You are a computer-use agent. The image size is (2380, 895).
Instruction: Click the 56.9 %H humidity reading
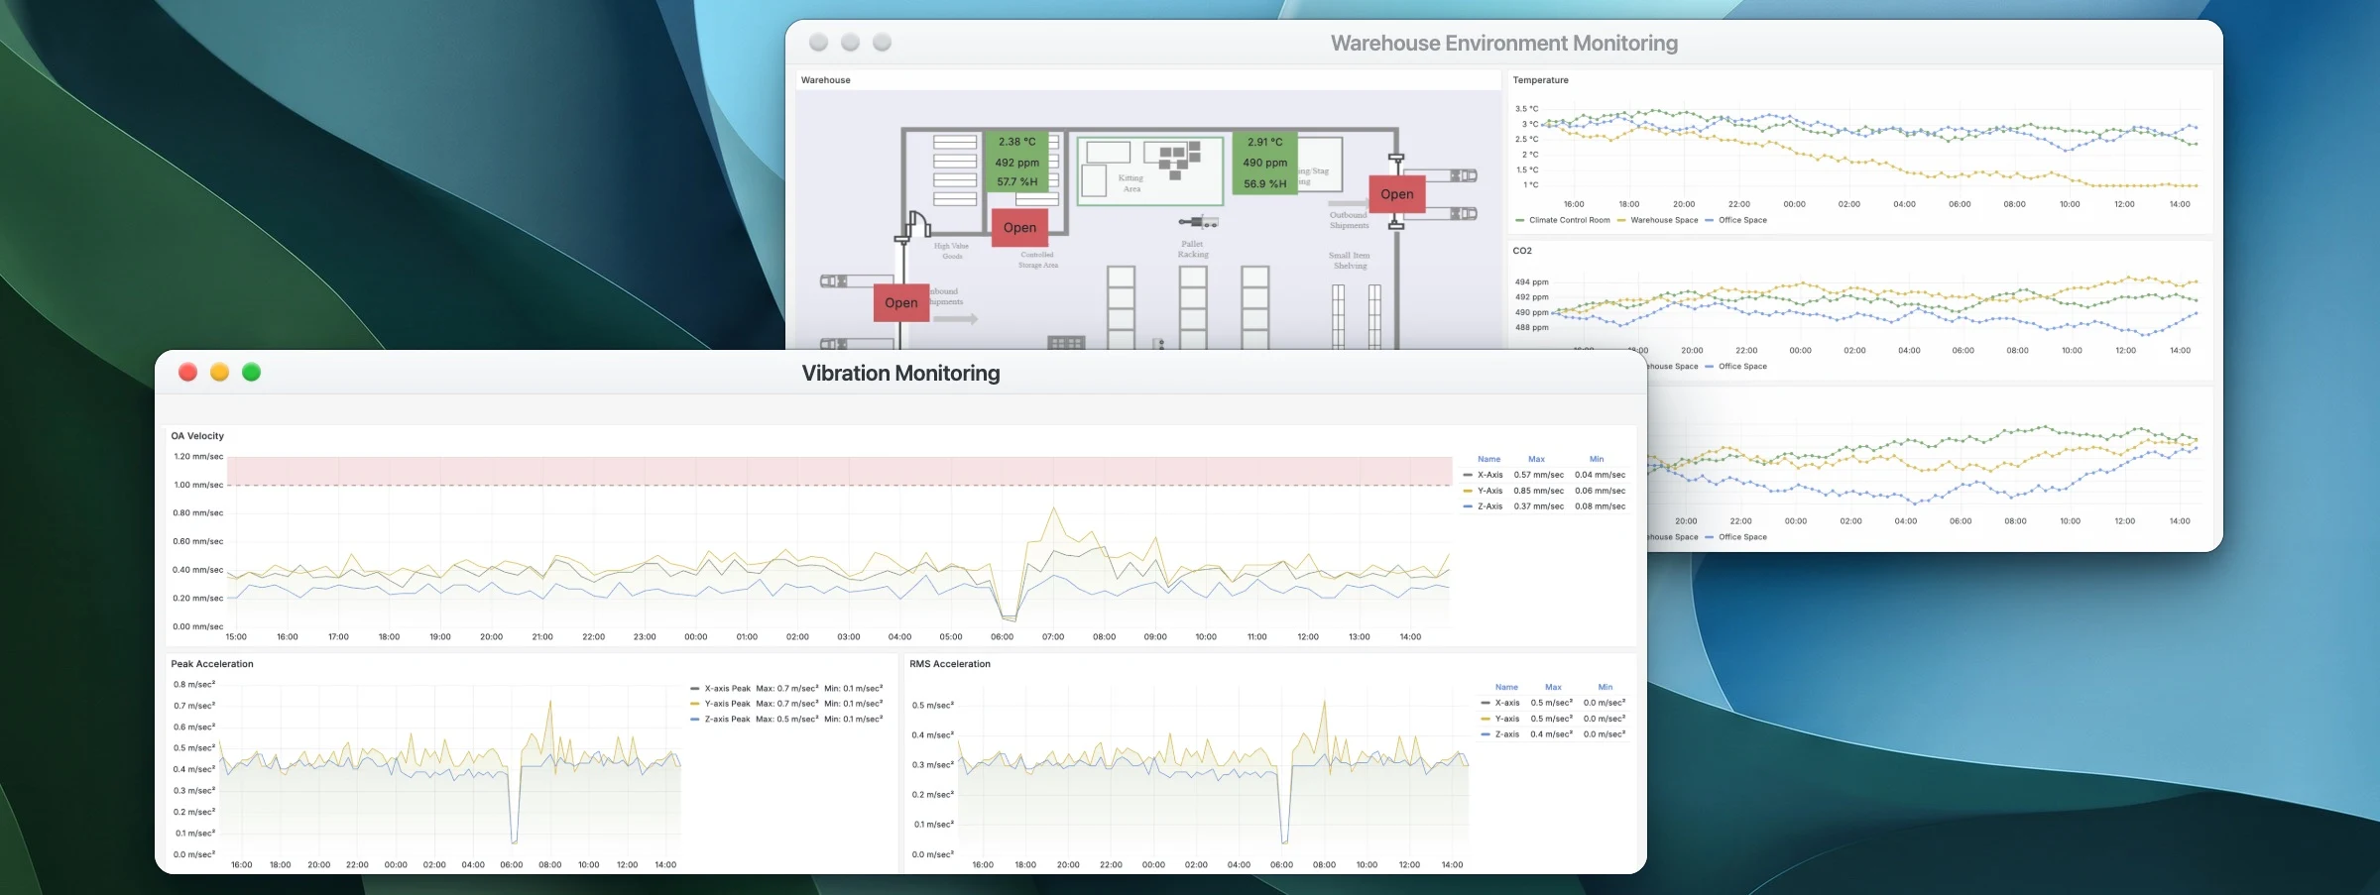click(1265, 183)
